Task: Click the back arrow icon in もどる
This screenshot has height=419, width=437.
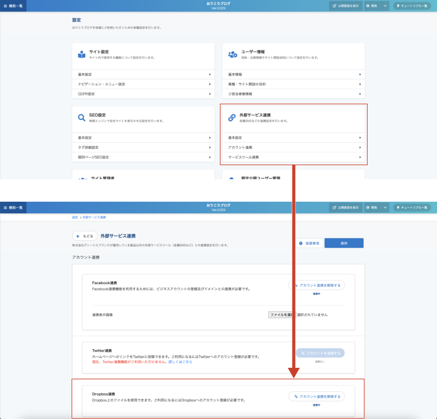Action: click(78, 236)
